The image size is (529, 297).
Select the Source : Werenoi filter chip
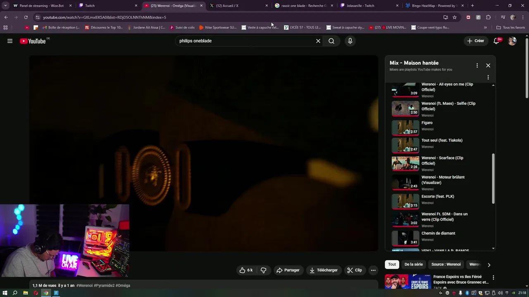(446, 264)
